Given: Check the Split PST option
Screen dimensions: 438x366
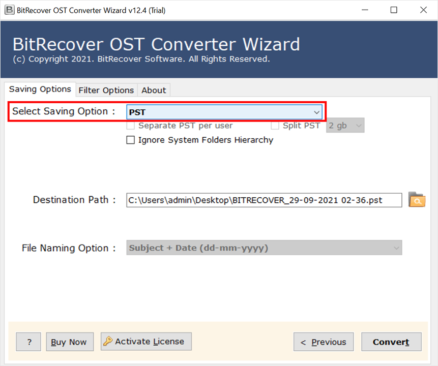Looking at the screenshot, I should click(x=275, y=126).
